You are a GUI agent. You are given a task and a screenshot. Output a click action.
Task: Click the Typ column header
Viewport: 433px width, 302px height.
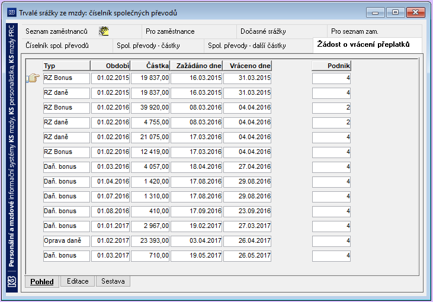[66, 66]
